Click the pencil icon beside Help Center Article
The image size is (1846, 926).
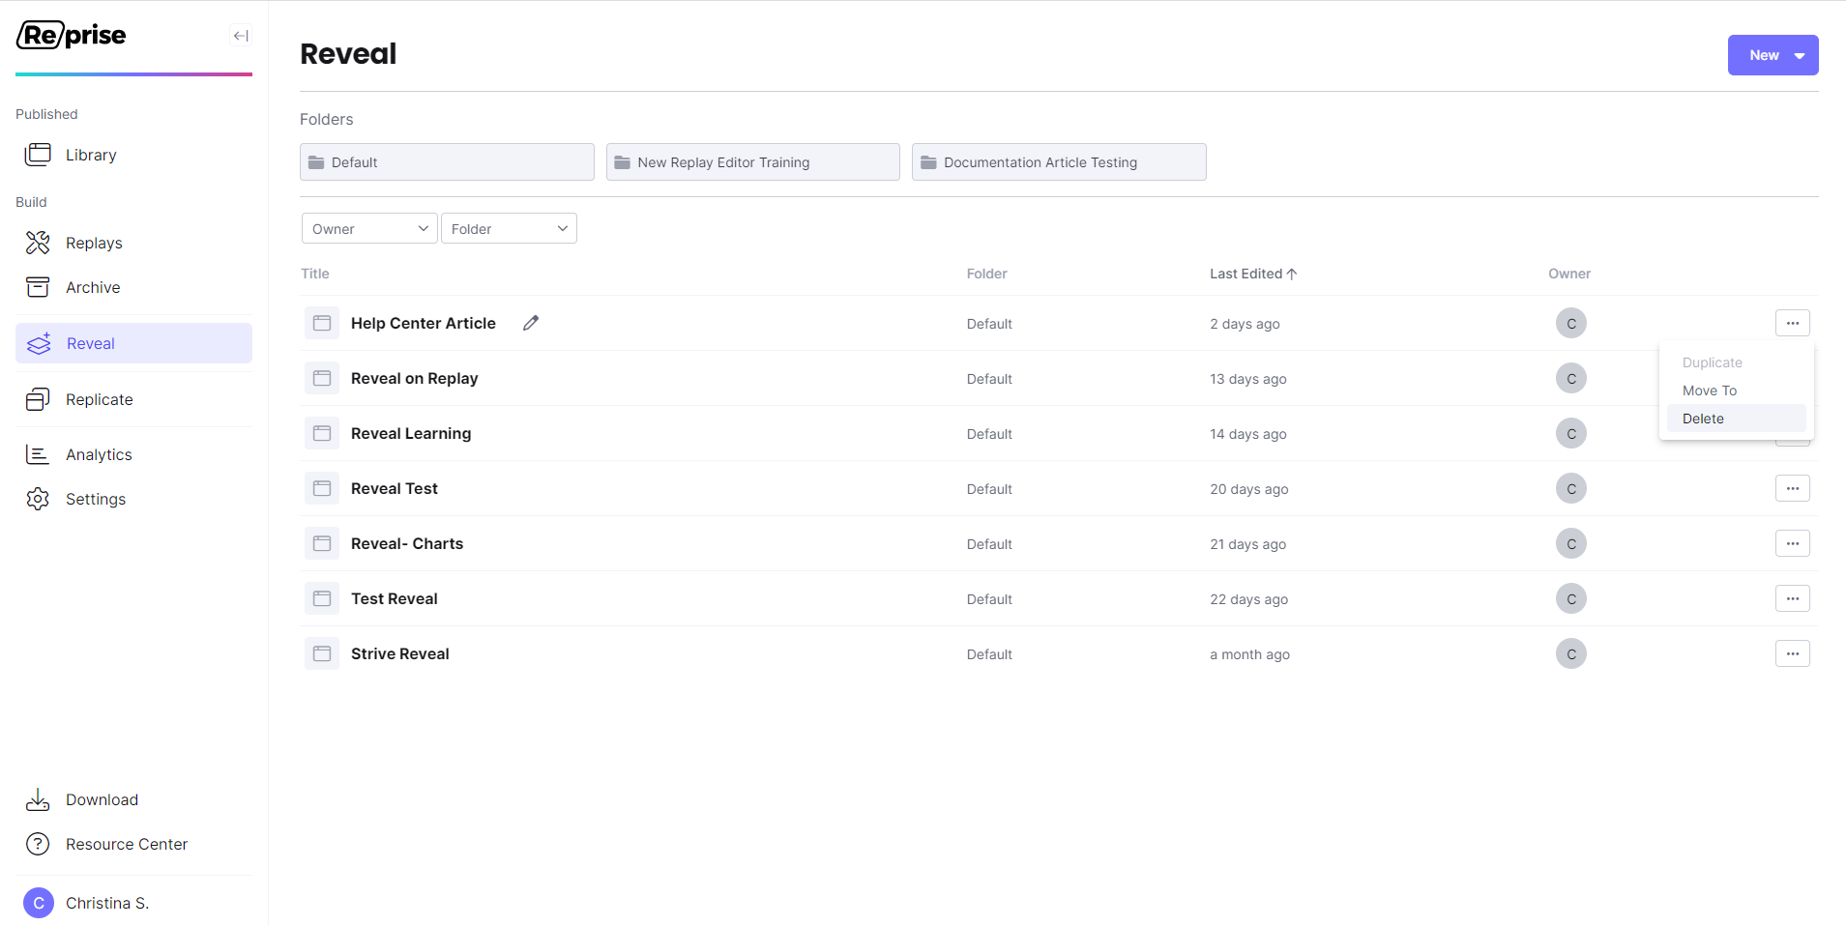click(x=531, y=323)
